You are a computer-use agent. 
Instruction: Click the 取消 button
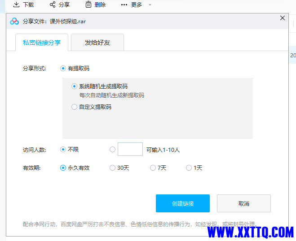point(244,203)
